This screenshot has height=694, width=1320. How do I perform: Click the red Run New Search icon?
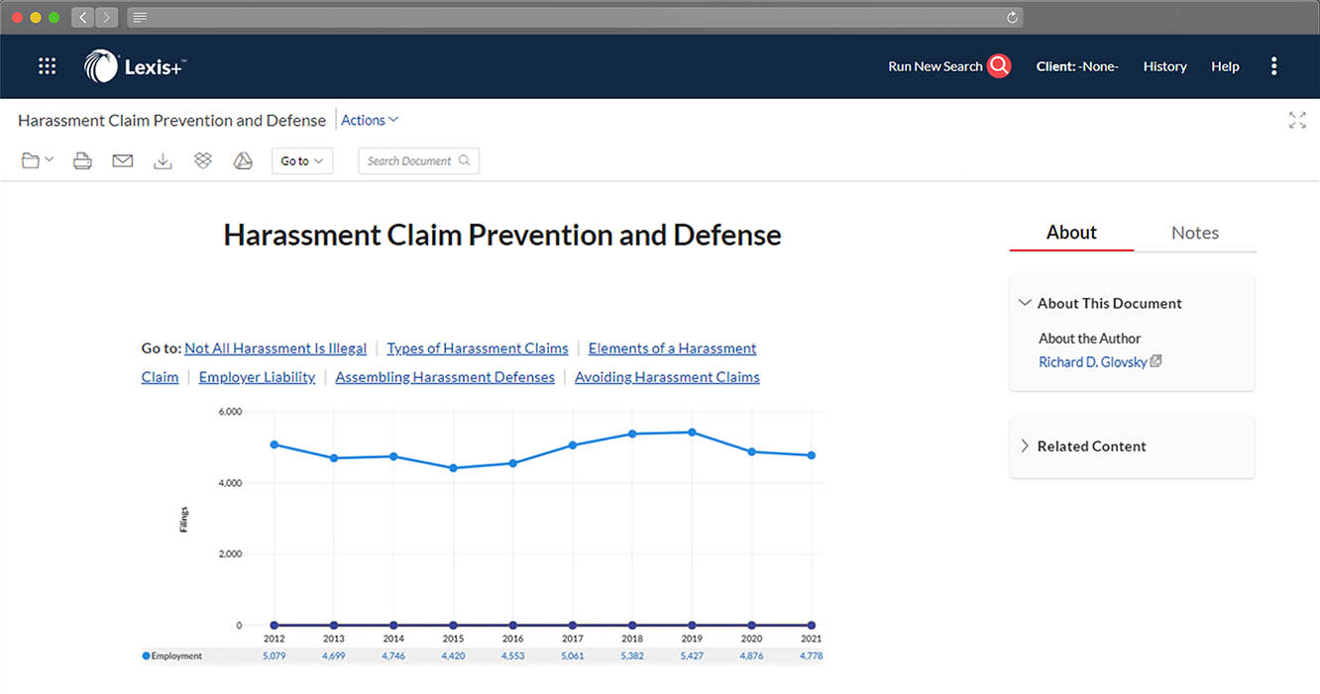click(x=999, y=66)
